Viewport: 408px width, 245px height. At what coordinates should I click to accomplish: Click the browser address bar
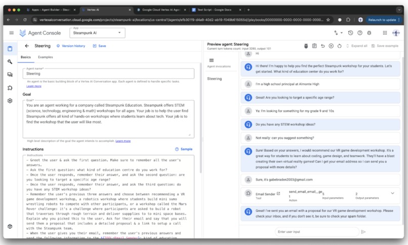[181, 20]
